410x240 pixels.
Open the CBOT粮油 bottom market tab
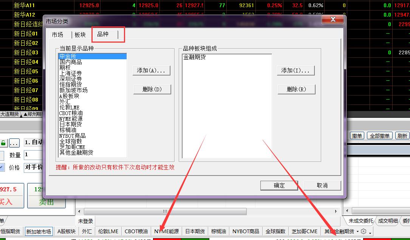pyautogui.click(x=136, y=231)
